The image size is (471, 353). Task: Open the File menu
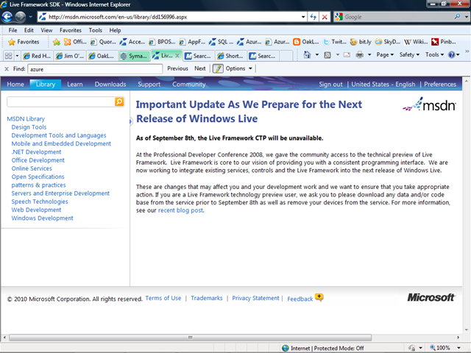(13, 30)
